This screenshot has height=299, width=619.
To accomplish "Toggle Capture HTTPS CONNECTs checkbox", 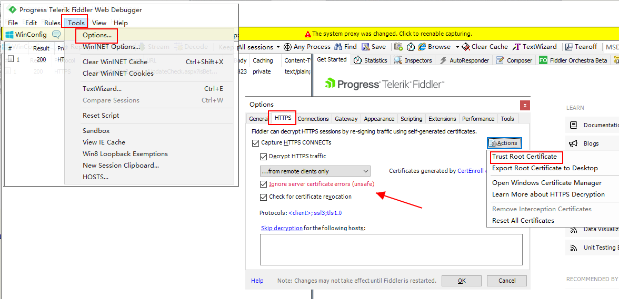I will pos(255,142).
